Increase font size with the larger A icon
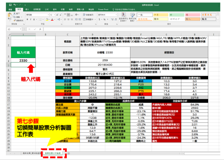The image size is (224, 160). point(57,15)
